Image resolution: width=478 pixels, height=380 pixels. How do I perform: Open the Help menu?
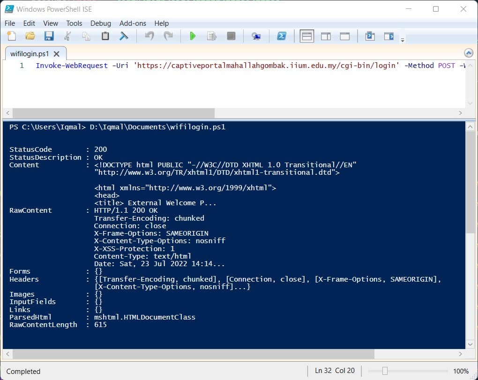161,23
